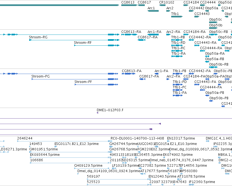Click the 149453 feature label
The image size is (232, 186).
click(36, 144)
